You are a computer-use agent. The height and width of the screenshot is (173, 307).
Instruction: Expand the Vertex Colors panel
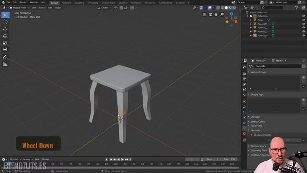click(x=258, y=122)
